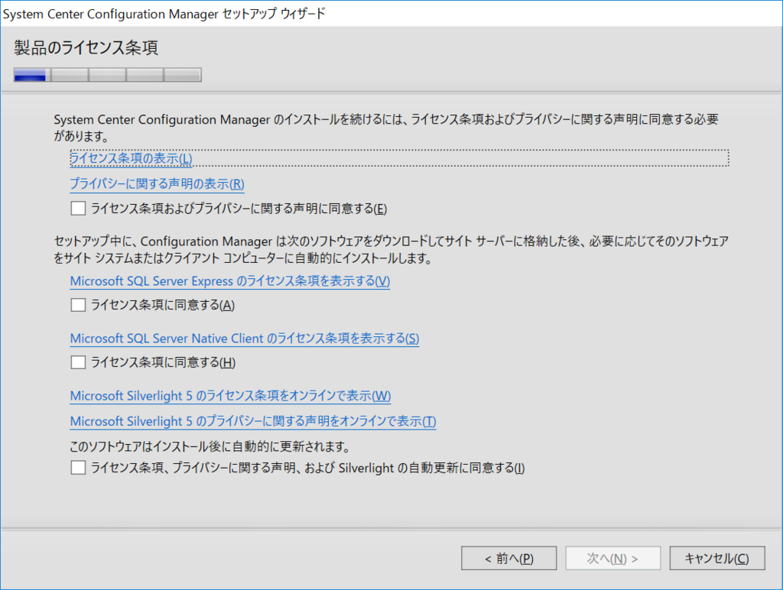
Task: Check Silverlight の自動更新に同意する(I) checkbox
Action: tap(79, 468)
